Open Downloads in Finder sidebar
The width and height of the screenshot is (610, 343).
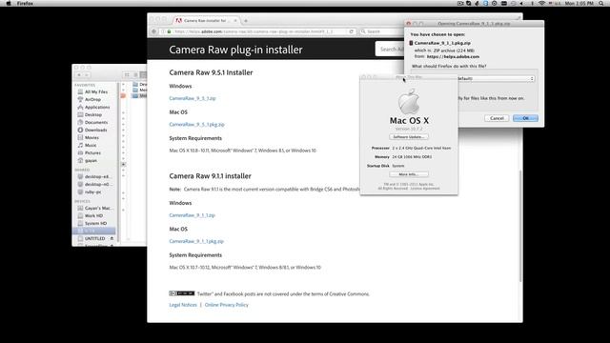(x=95, y=130)
